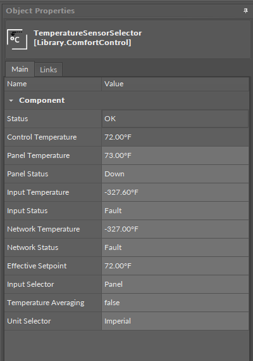Toggle Temperature Averaging false value
This screenshot has height=361, width=253.
175,303
